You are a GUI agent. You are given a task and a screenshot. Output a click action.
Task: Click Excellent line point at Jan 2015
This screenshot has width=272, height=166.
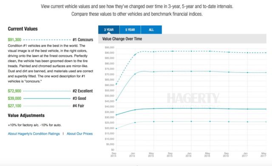pos(135,74)
